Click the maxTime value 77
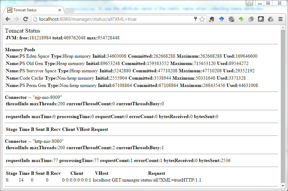The image size is (288, 191). (55, 160)
